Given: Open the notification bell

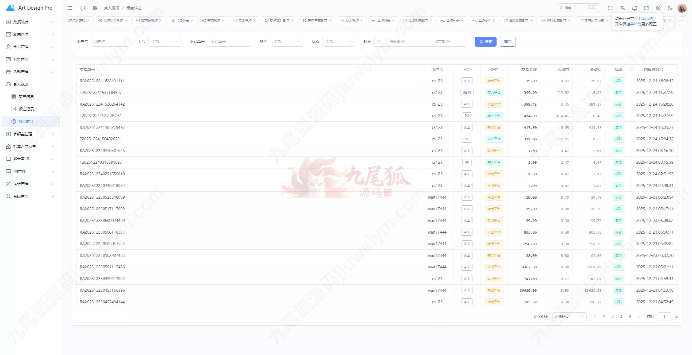Looking at the screenshot, I should coord(634,8).
